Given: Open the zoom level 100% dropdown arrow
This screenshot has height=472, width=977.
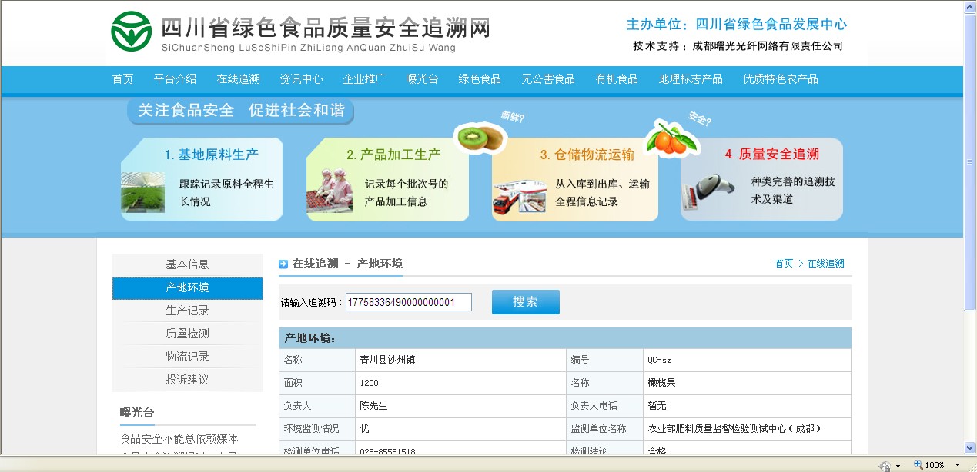Looking at the screenshot, I should pyautogui.click(x=958, y=465).
